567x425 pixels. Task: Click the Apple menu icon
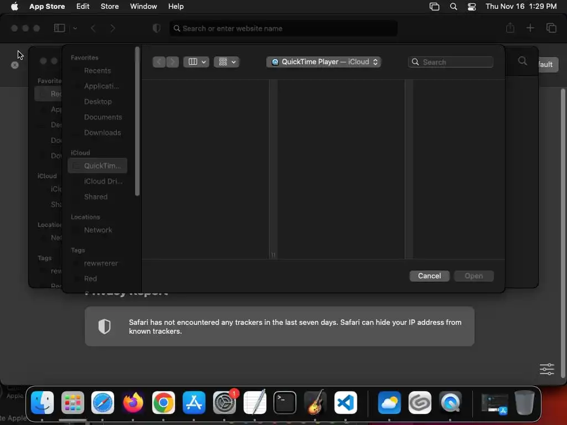click(x=14, y=6)
